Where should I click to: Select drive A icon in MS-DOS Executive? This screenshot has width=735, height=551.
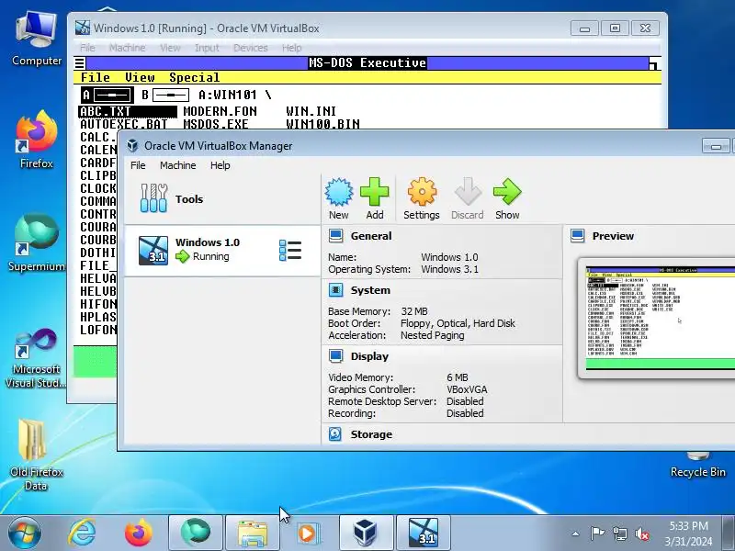[107, 96]
